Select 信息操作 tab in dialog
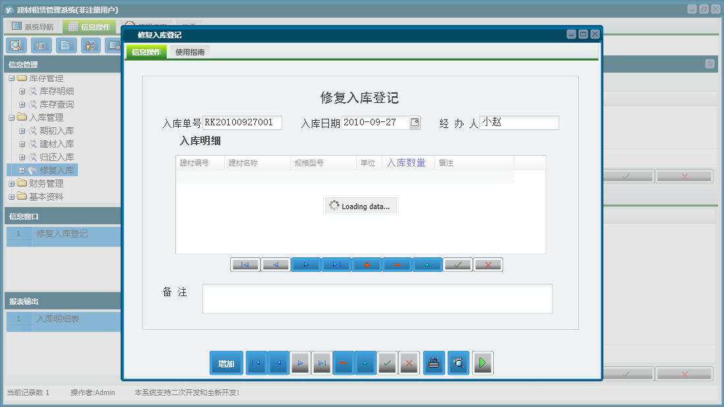This screenshot has width=724, height=407. [x=146, y=51]
